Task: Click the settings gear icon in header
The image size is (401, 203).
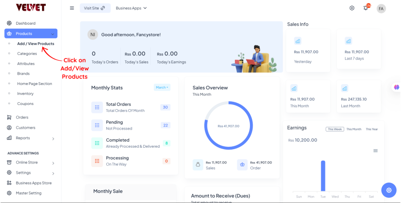Action: coord(352,8)
